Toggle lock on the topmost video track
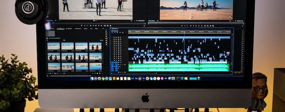The height and width of the screenshot is (112, 285). click(x=114, y=37)
